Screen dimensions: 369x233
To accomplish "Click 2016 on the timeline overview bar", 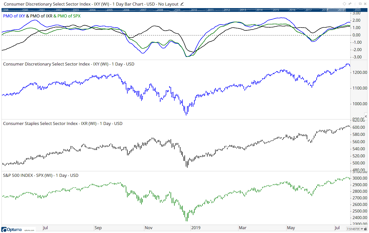I will (292, 10).
